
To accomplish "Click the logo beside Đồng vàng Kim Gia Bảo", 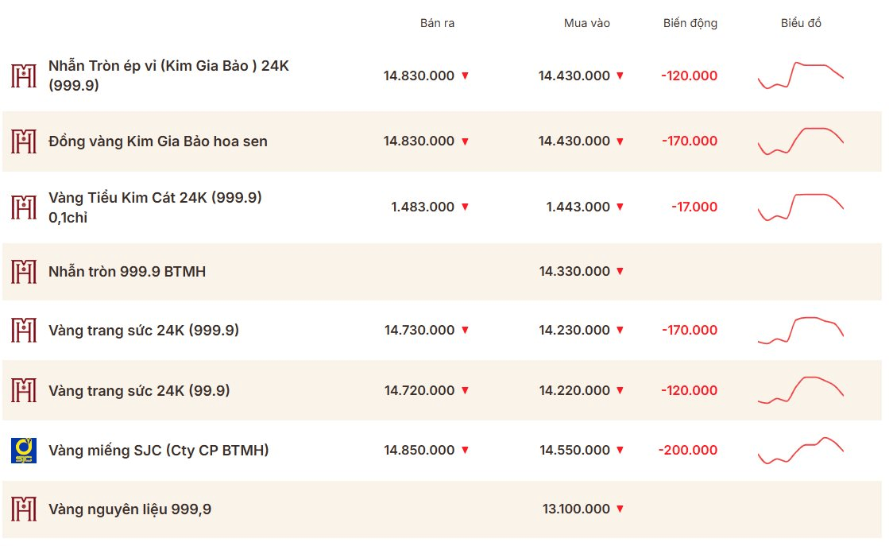I will [24, 141].
